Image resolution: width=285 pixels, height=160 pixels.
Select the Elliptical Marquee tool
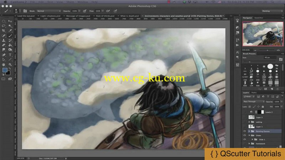pyautogui.click(x=4, y=21)
